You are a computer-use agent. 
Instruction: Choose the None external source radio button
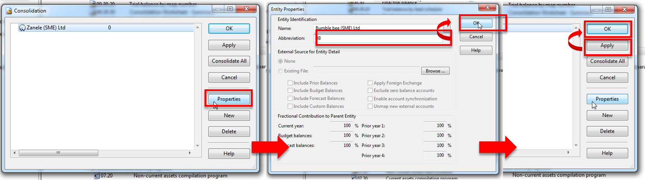(x=281, y=61)
